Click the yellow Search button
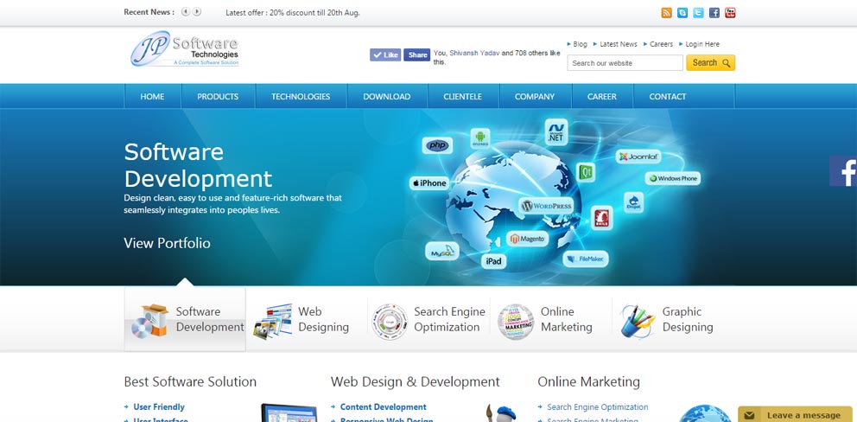 click(x=710, y=62)
